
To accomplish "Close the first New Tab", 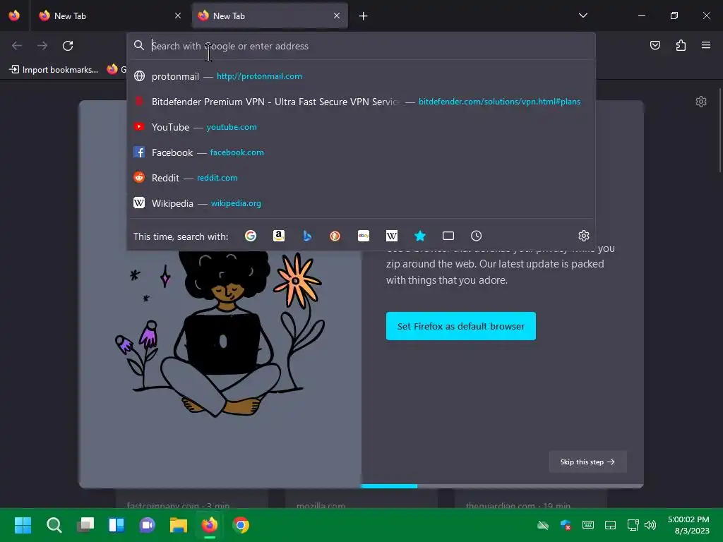I will [x=178, y=16].
